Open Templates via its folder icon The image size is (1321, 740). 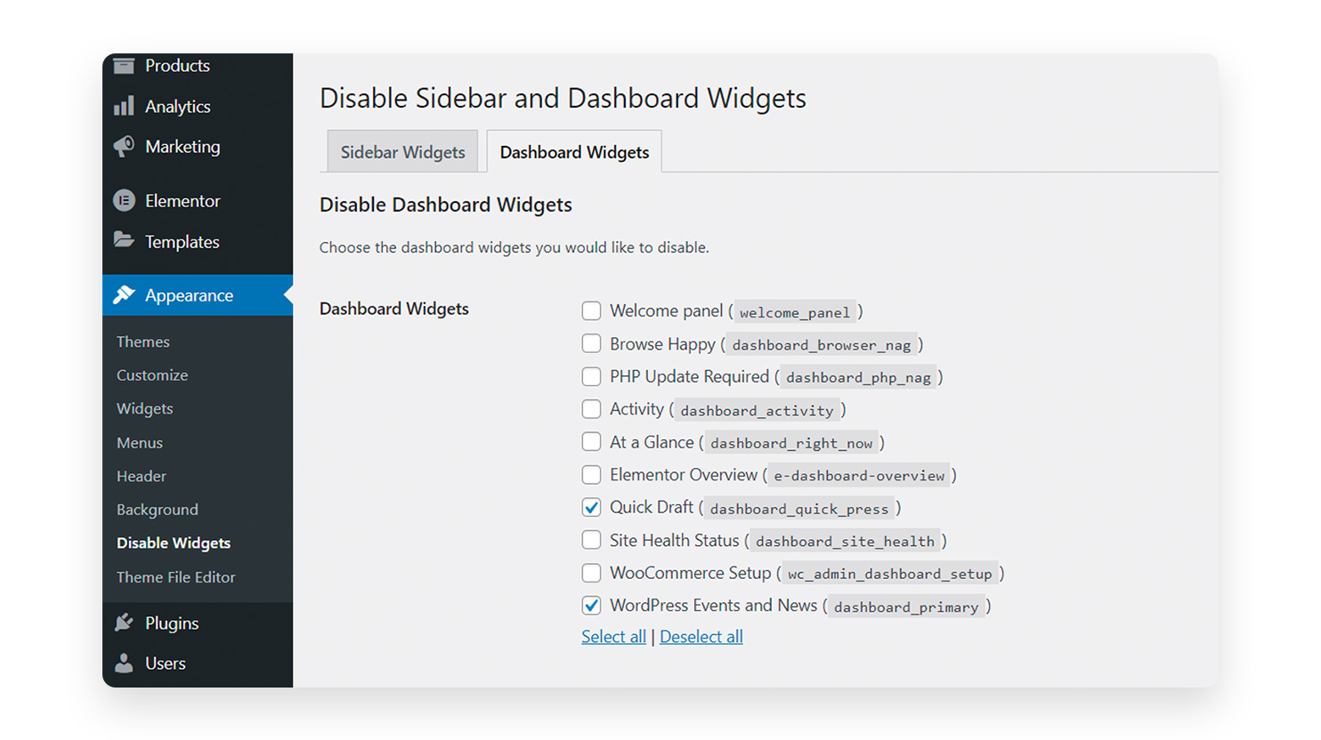[124, 241]
